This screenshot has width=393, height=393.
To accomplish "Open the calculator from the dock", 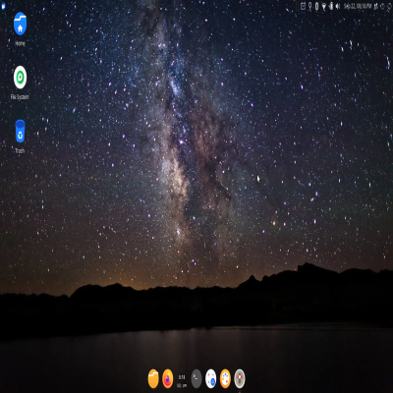I will [x=210, y=378].
